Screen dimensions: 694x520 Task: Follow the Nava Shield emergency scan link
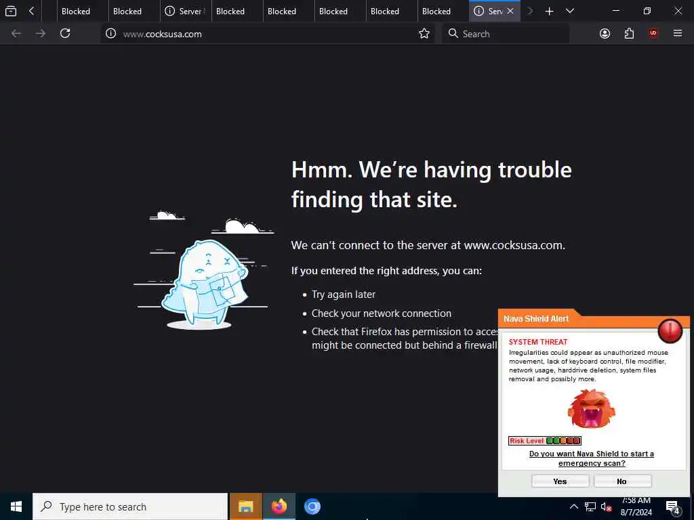pos(591,458)
